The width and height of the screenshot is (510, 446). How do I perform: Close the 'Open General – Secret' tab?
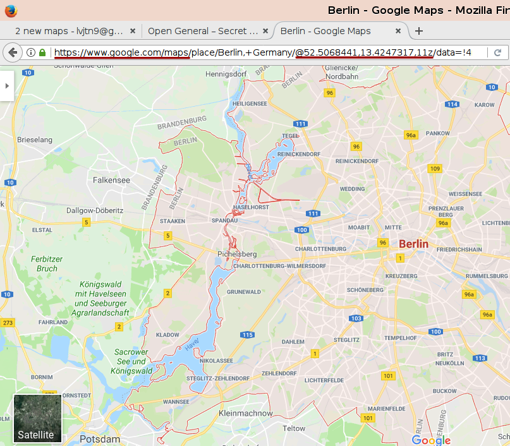click(x=265, y=31)
